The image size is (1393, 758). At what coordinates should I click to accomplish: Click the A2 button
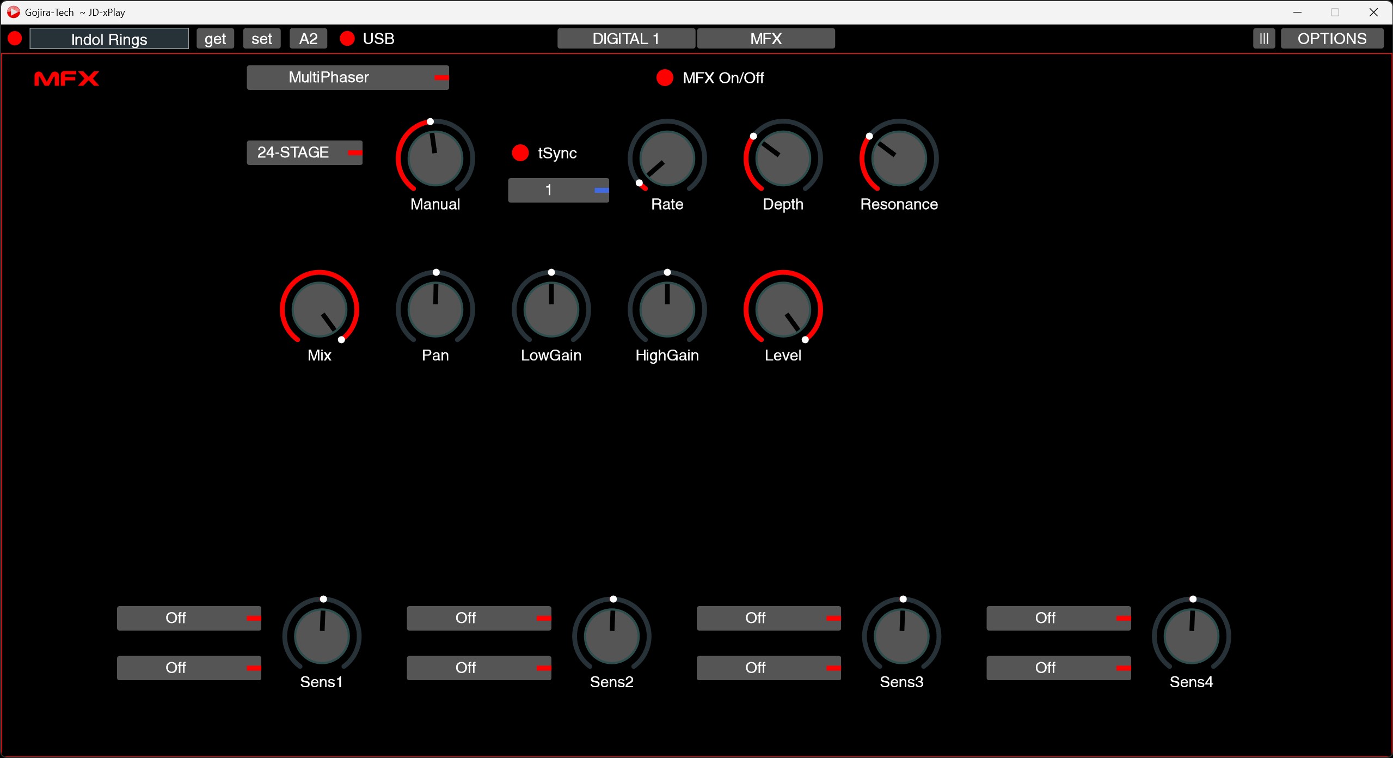click(309, 39)
